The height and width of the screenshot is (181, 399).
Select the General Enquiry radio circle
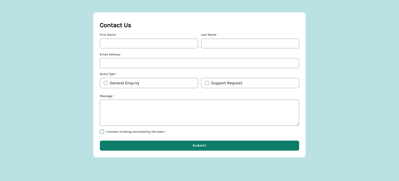point(106,83)
